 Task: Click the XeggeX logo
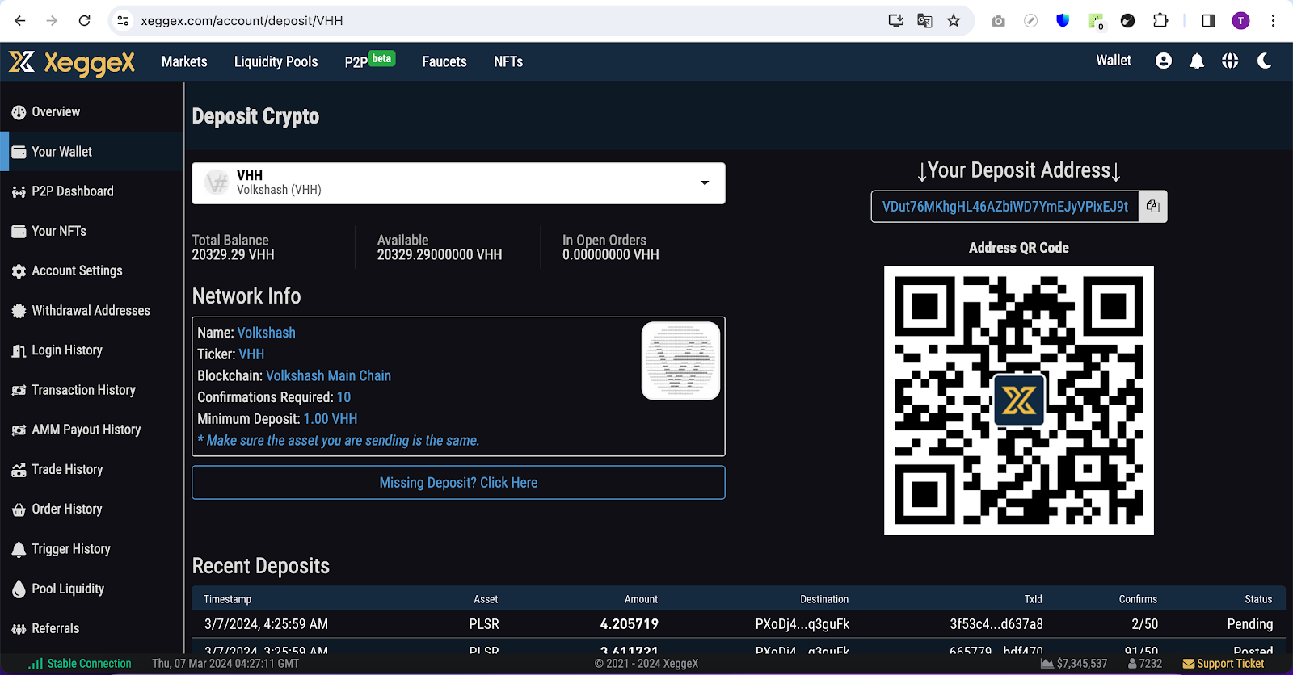coord(72,62)
